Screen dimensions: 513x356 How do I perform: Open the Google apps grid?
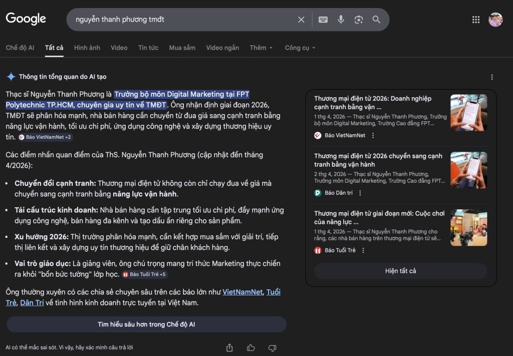(476, 20)
